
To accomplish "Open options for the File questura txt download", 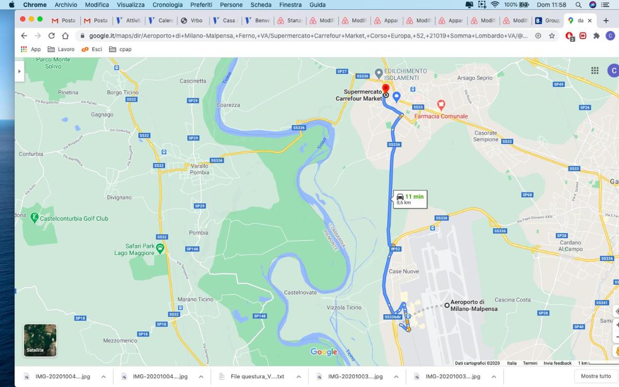I will point(299,377).
